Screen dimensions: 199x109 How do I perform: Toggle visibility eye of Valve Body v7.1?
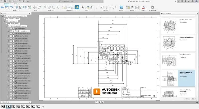[x=14, y=31]
